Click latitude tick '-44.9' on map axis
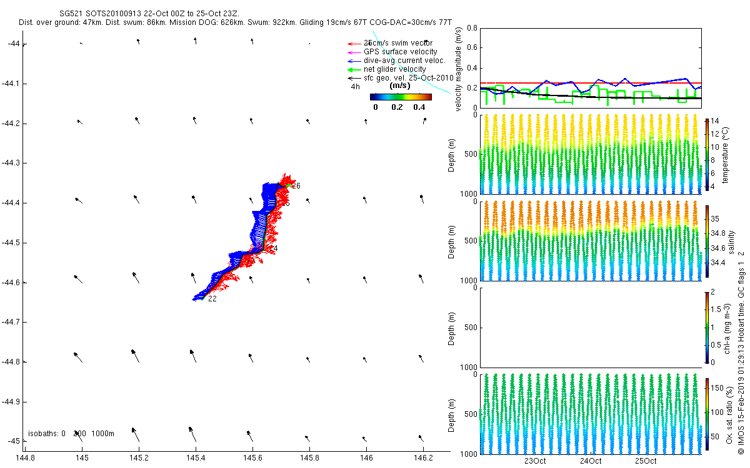Viewport: 750px width, 468px height. click(11, 401)
